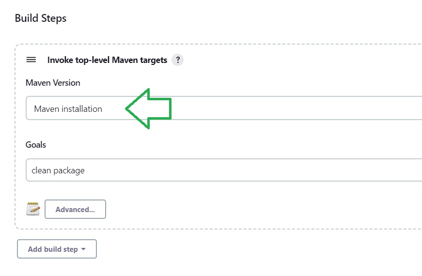Click the word 'clean' in Goals field

41,170
